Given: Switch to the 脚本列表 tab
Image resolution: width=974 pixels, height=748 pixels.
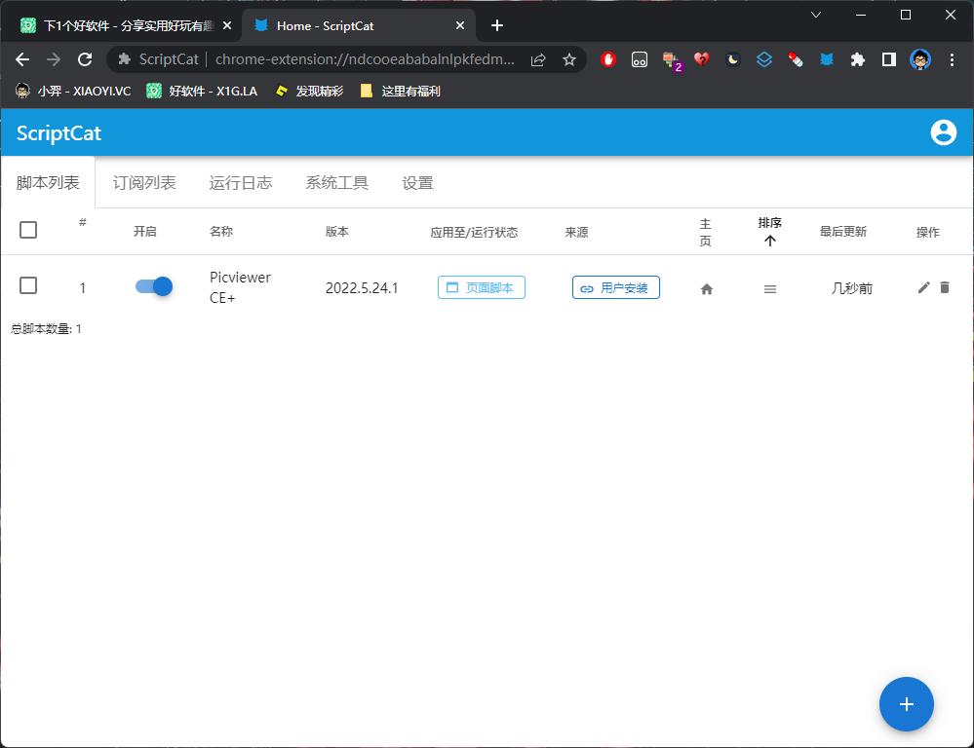Looking at the screenshot, I should click(x=48, y=182).
